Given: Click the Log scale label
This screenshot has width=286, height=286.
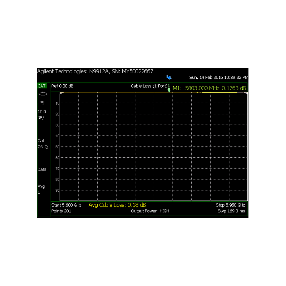Looking at the screenshot, I should coord(41,102).
